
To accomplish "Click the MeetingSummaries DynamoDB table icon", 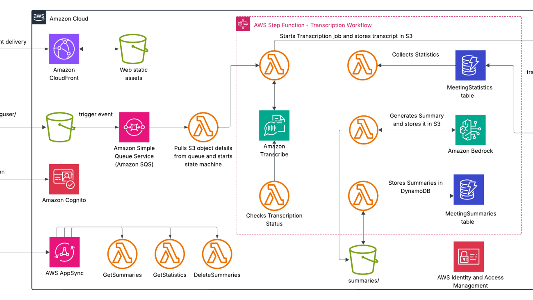I will click(x=469, y=190).
